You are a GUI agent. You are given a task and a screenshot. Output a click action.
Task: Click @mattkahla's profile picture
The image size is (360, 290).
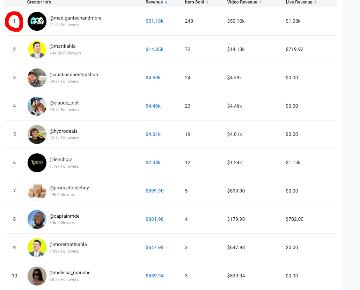[37, 50]
